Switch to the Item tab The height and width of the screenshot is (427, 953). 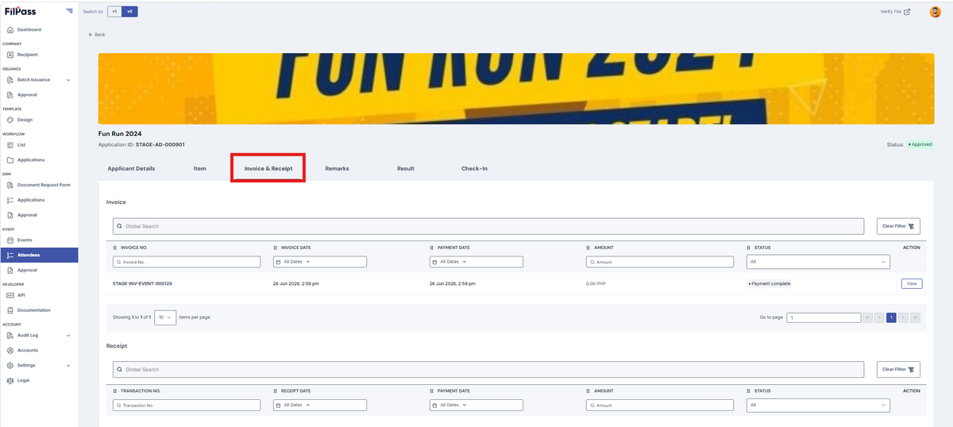199,168
